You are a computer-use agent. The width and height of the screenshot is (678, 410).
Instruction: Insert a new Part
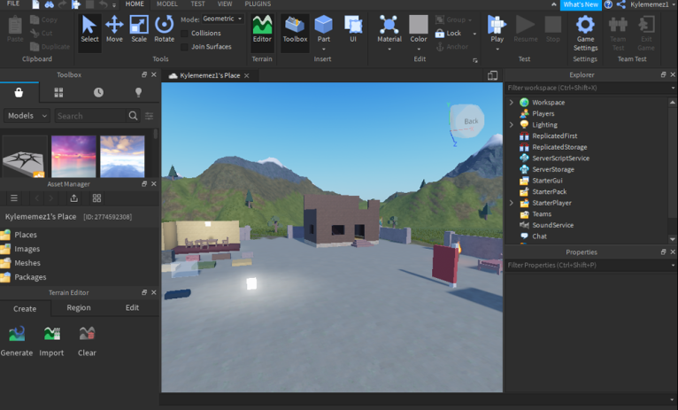tap(323, 28)
